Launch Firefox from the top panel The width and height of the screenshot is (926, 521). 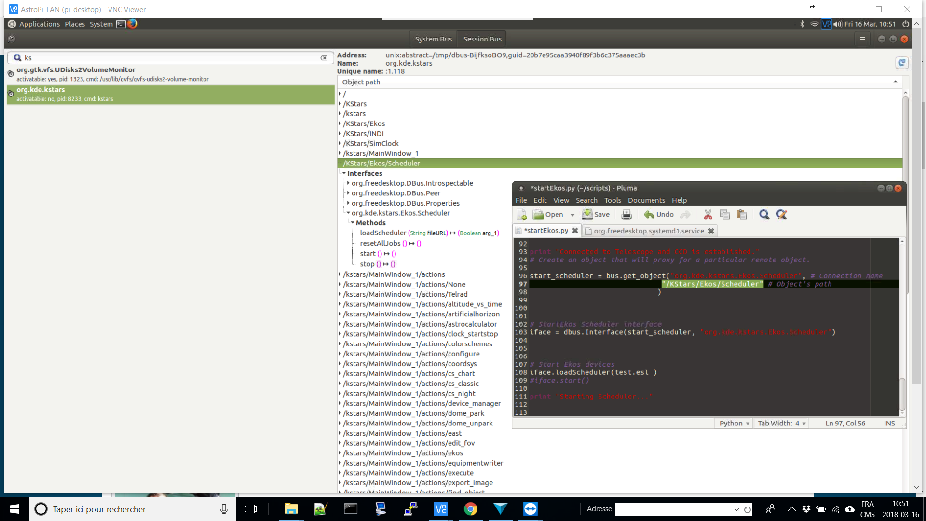click(x=132, y=24)
